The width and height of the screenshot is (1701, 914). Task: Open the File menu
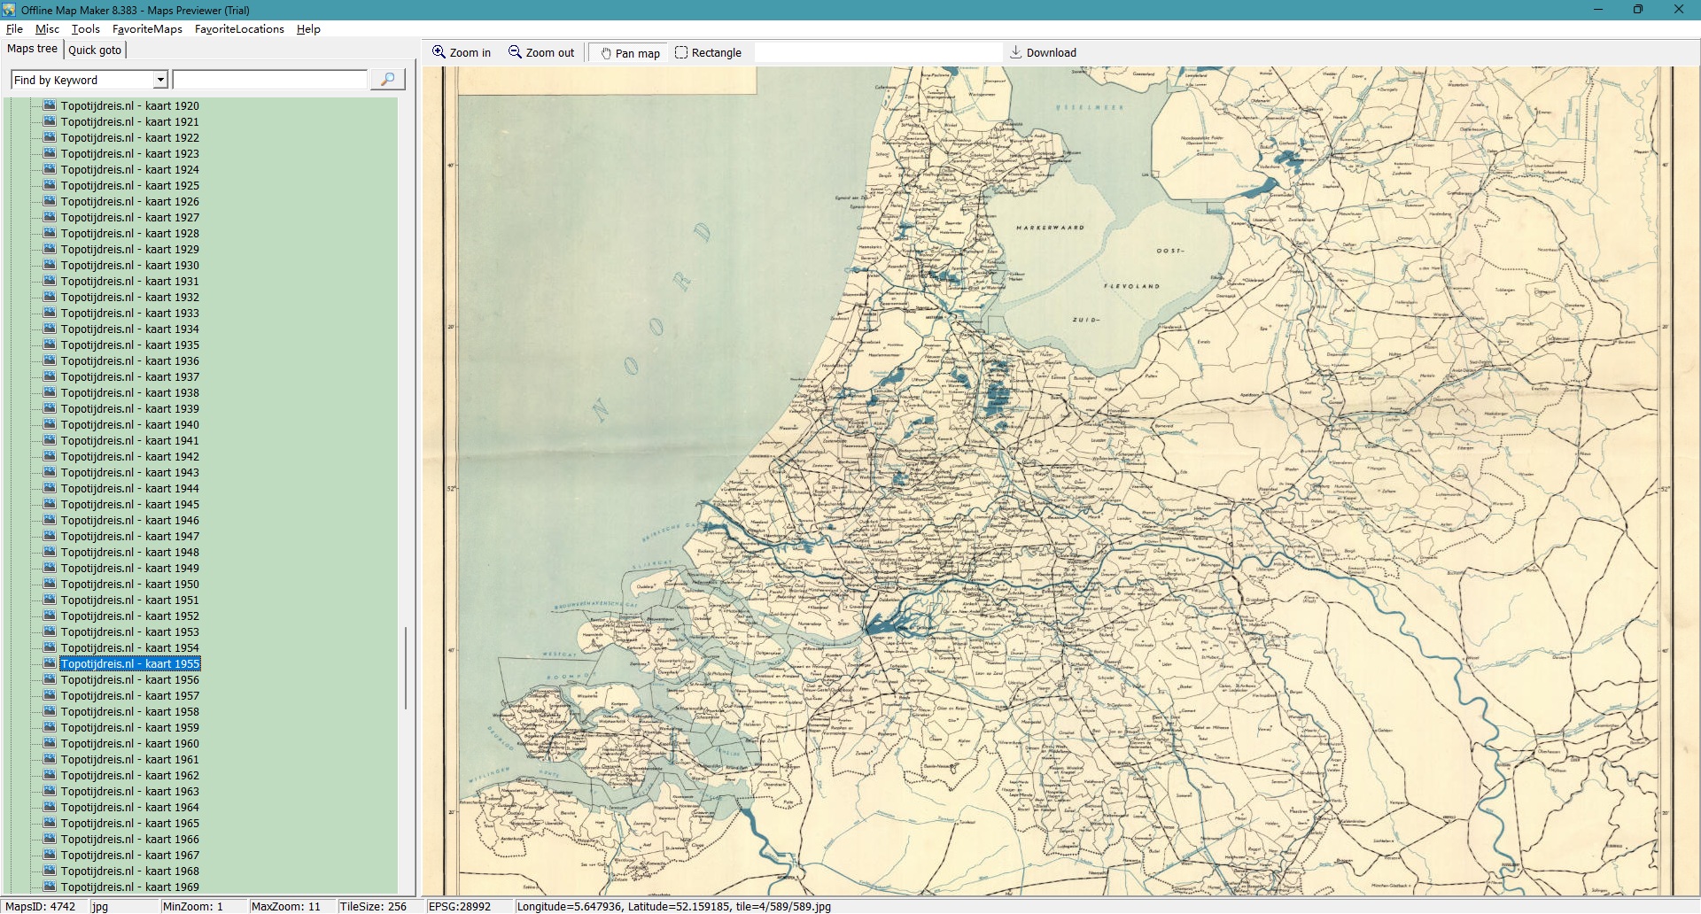[x=14, y=29]
